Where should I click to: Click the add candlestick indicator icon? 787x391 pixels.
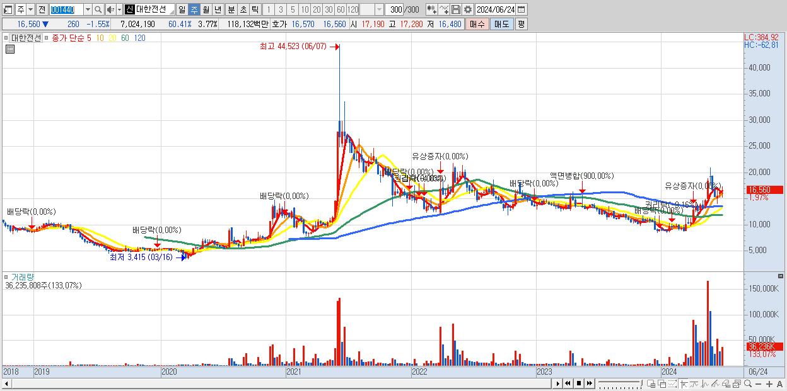431,9
